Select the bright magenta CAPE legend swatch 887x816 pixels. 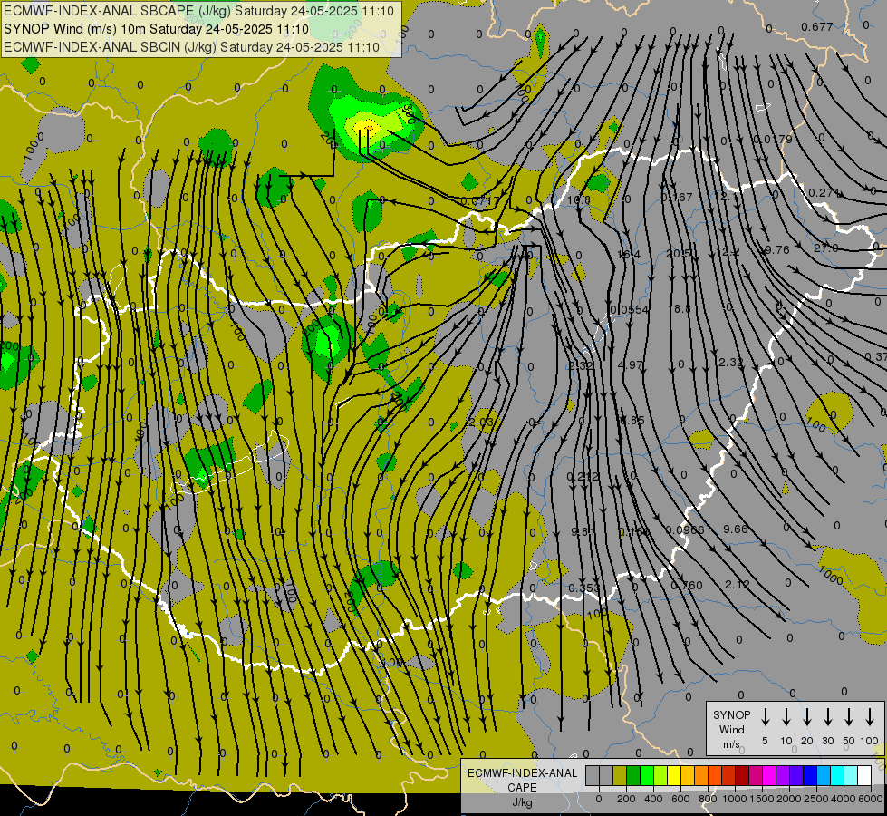click(x=769, y=775)
